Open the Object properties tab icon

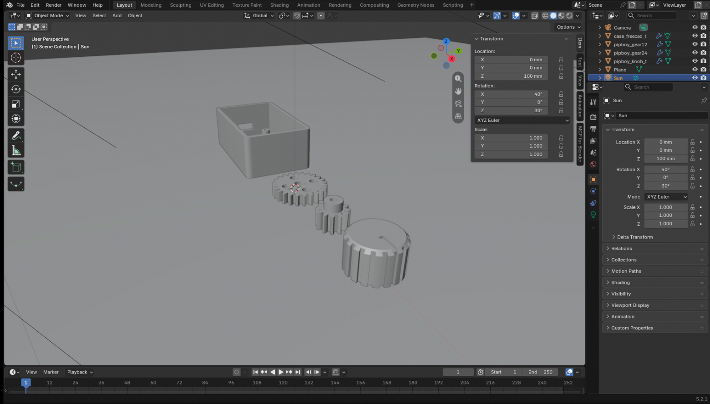(593, 180)
